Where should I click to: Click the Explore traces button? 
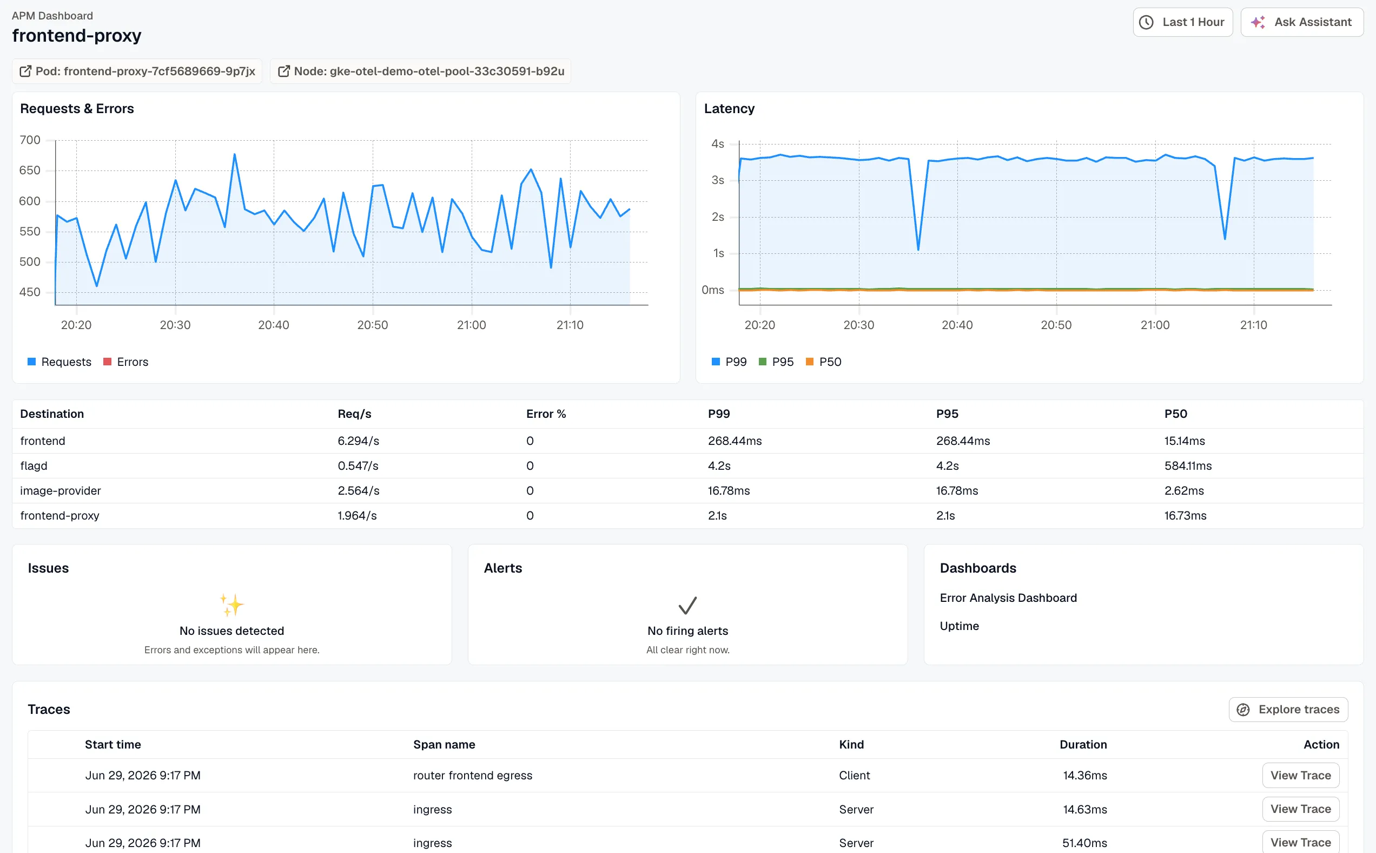point(1288,710)
